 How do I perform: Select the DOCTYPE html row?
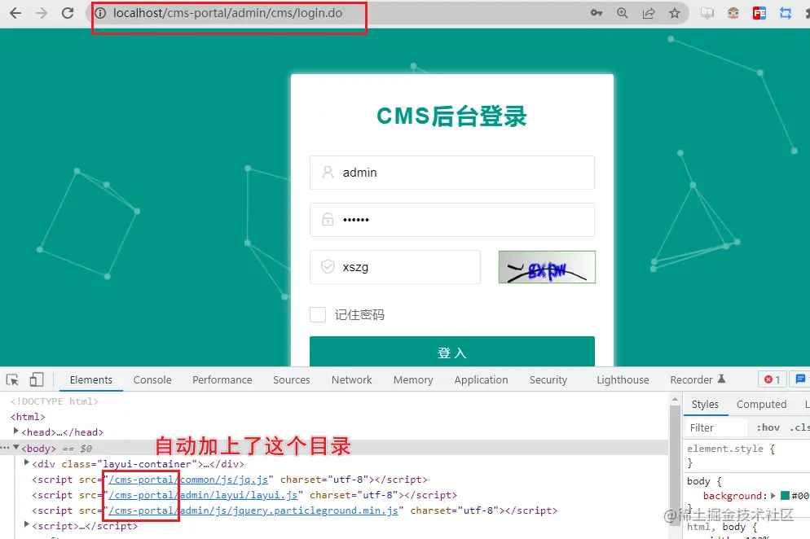[55, 401]
